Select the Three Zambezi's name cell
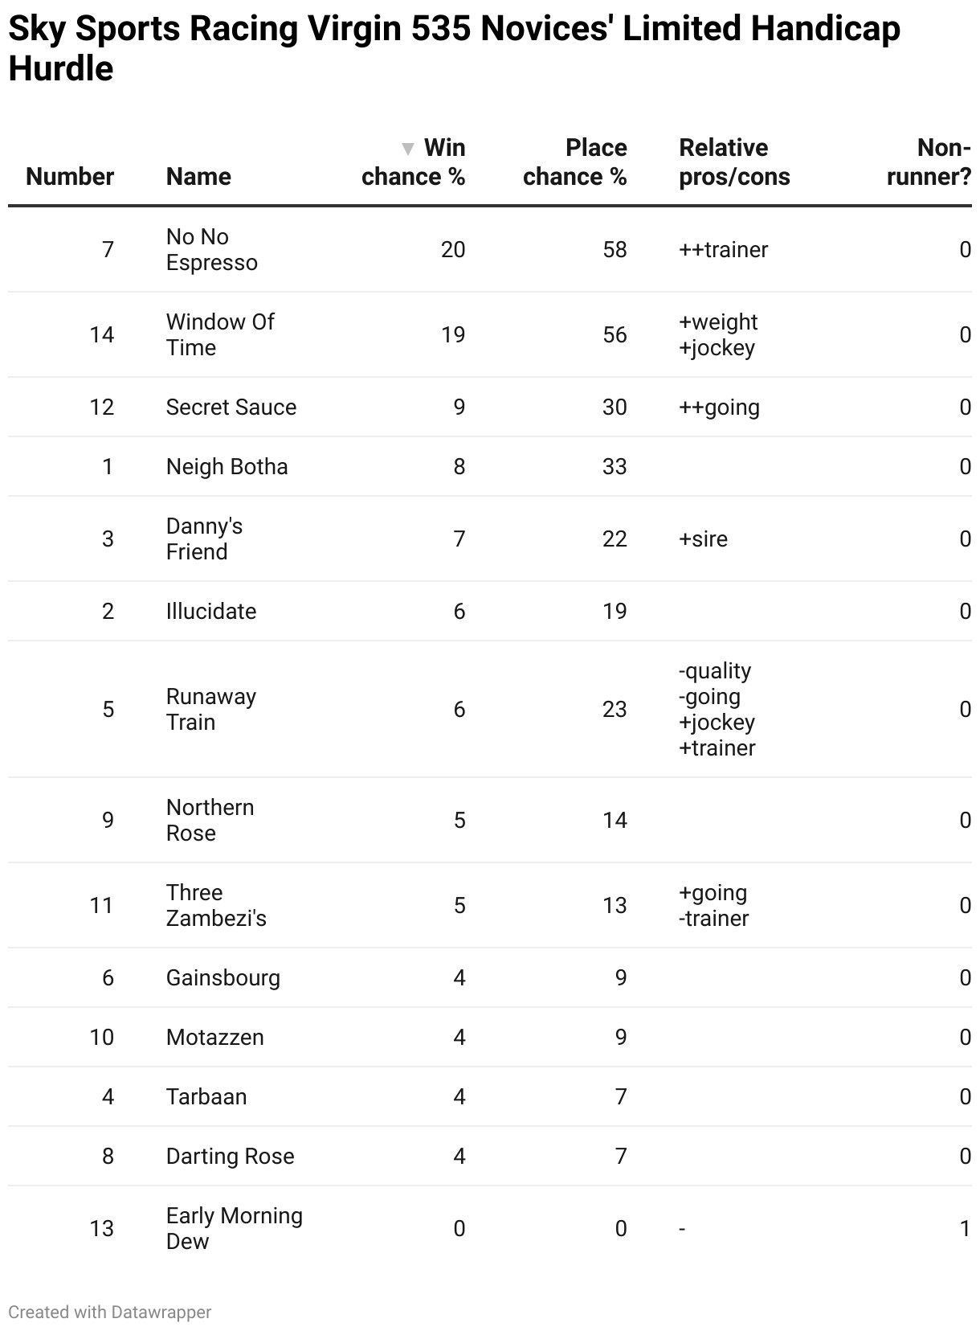Viewport: 980px width, 1331px height. [216, 906]
